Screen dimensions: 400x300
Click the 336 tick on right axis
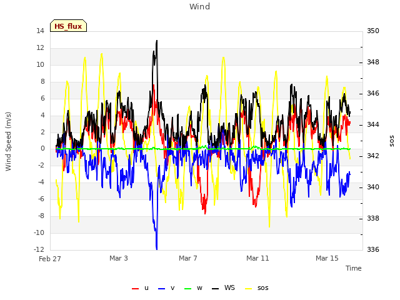[373, 249]
